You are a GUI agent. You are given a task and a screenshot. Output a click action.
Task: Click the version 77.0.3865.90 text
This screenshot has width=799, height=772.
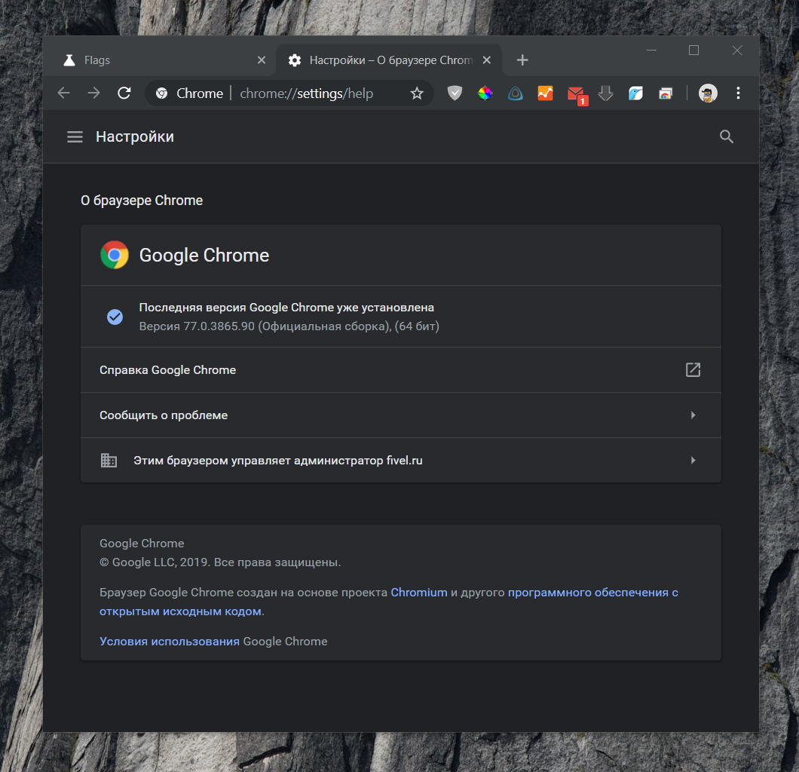289,326
